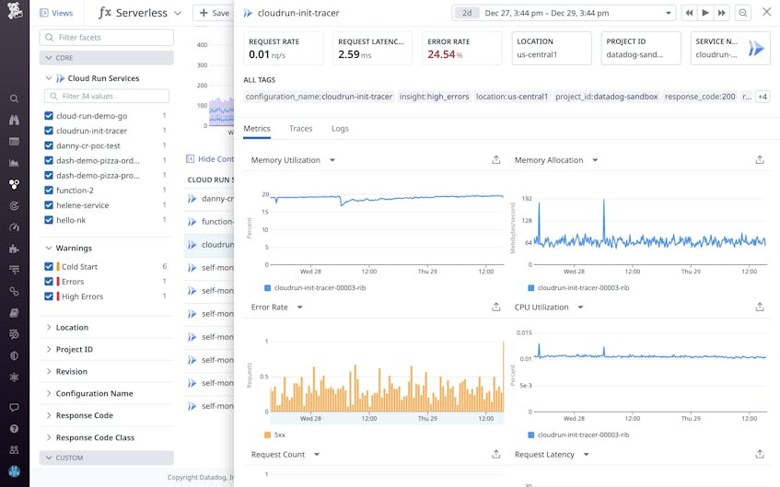
Task: Click the 5xx orange legend swatch
Action: click(x=267, y=435)
